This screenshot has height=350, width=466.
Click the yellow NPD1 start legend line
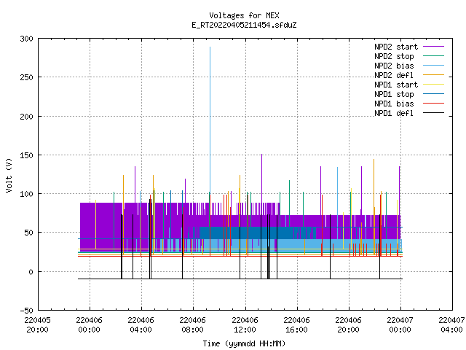point(434,85)
